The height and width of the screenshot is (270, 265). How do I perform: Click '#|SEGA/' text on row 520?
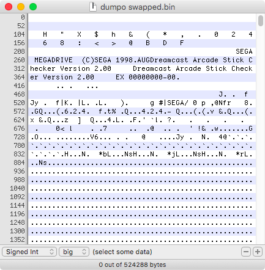pos(173,103)
